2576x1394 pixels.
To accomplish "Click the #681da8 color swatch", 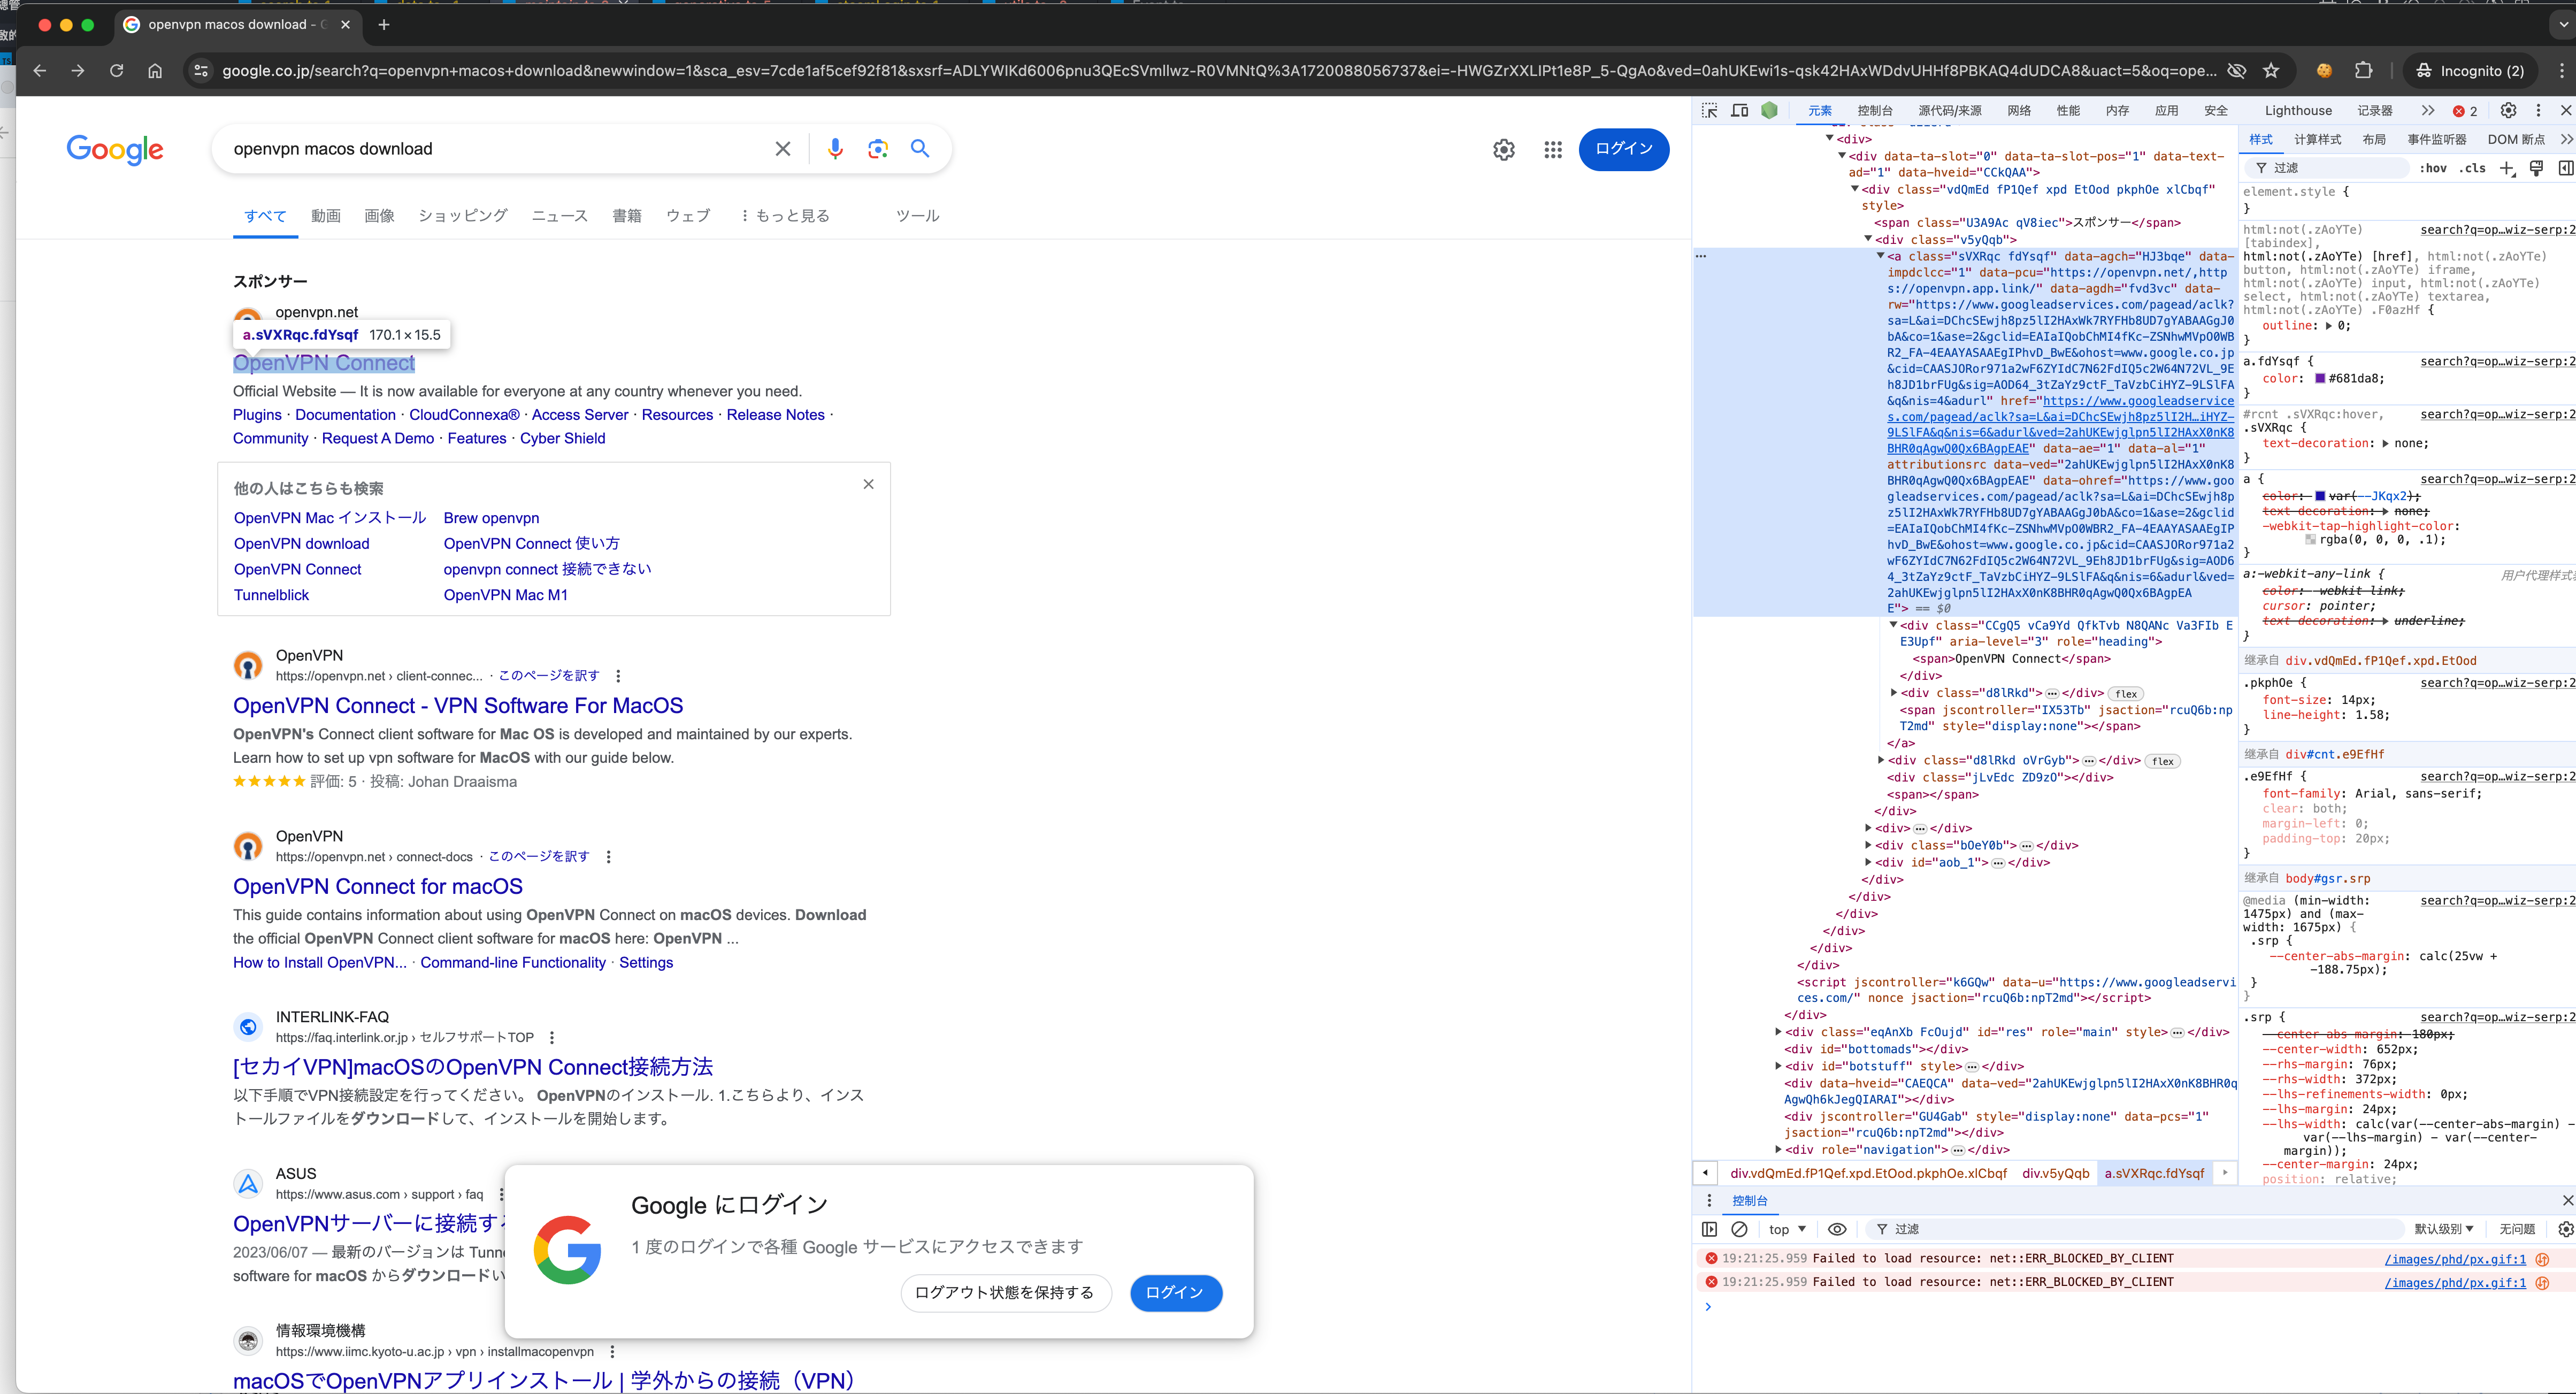I will pyautogui.click(x=2320, y=379).
